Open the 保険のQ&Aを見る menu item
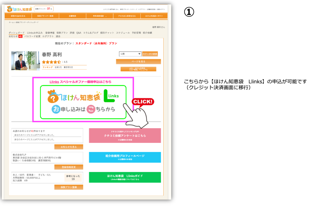Screen dimensions: 321x206 [18, 16]
